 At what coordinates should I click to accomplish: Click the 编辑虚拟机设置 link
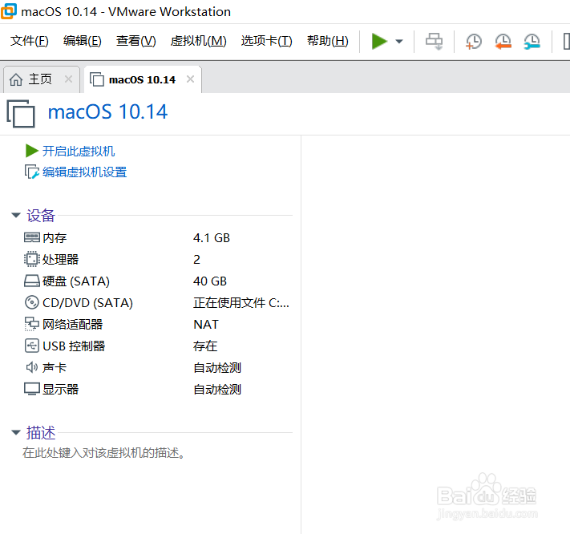[85, 172]
